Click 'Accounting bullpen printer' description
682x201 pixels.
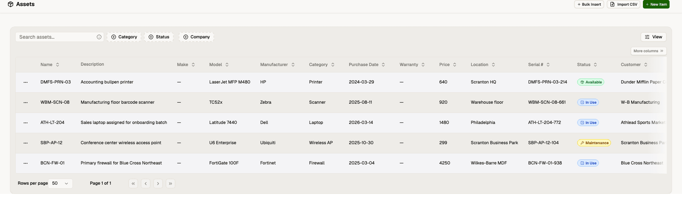[107, 82]
